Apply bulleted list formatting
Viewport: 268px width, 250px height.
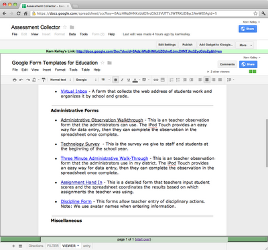[x=178, y=80]
